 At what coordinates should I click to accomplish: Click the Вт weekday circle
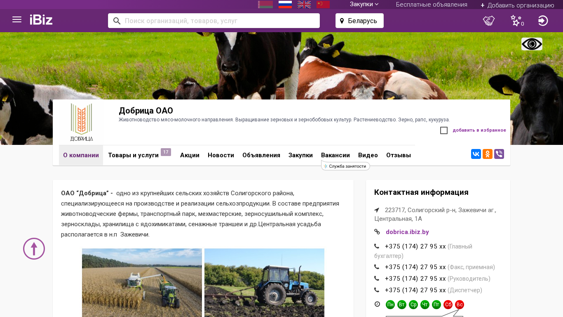[402, 305]
